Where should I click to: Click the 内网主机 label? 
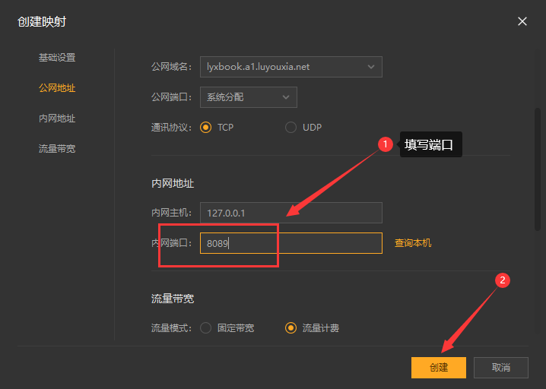coord(171,213)
